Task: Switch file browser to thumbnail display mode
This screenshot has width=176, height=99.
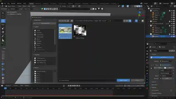Action: (x=130, y=21)
